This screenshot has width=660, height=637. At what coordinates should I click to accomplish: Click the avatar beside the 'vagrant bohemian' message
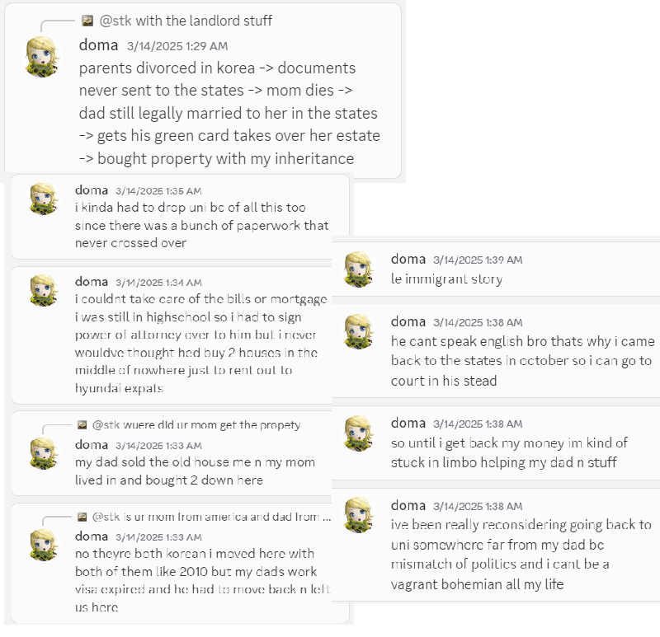[x=359, y=515]
